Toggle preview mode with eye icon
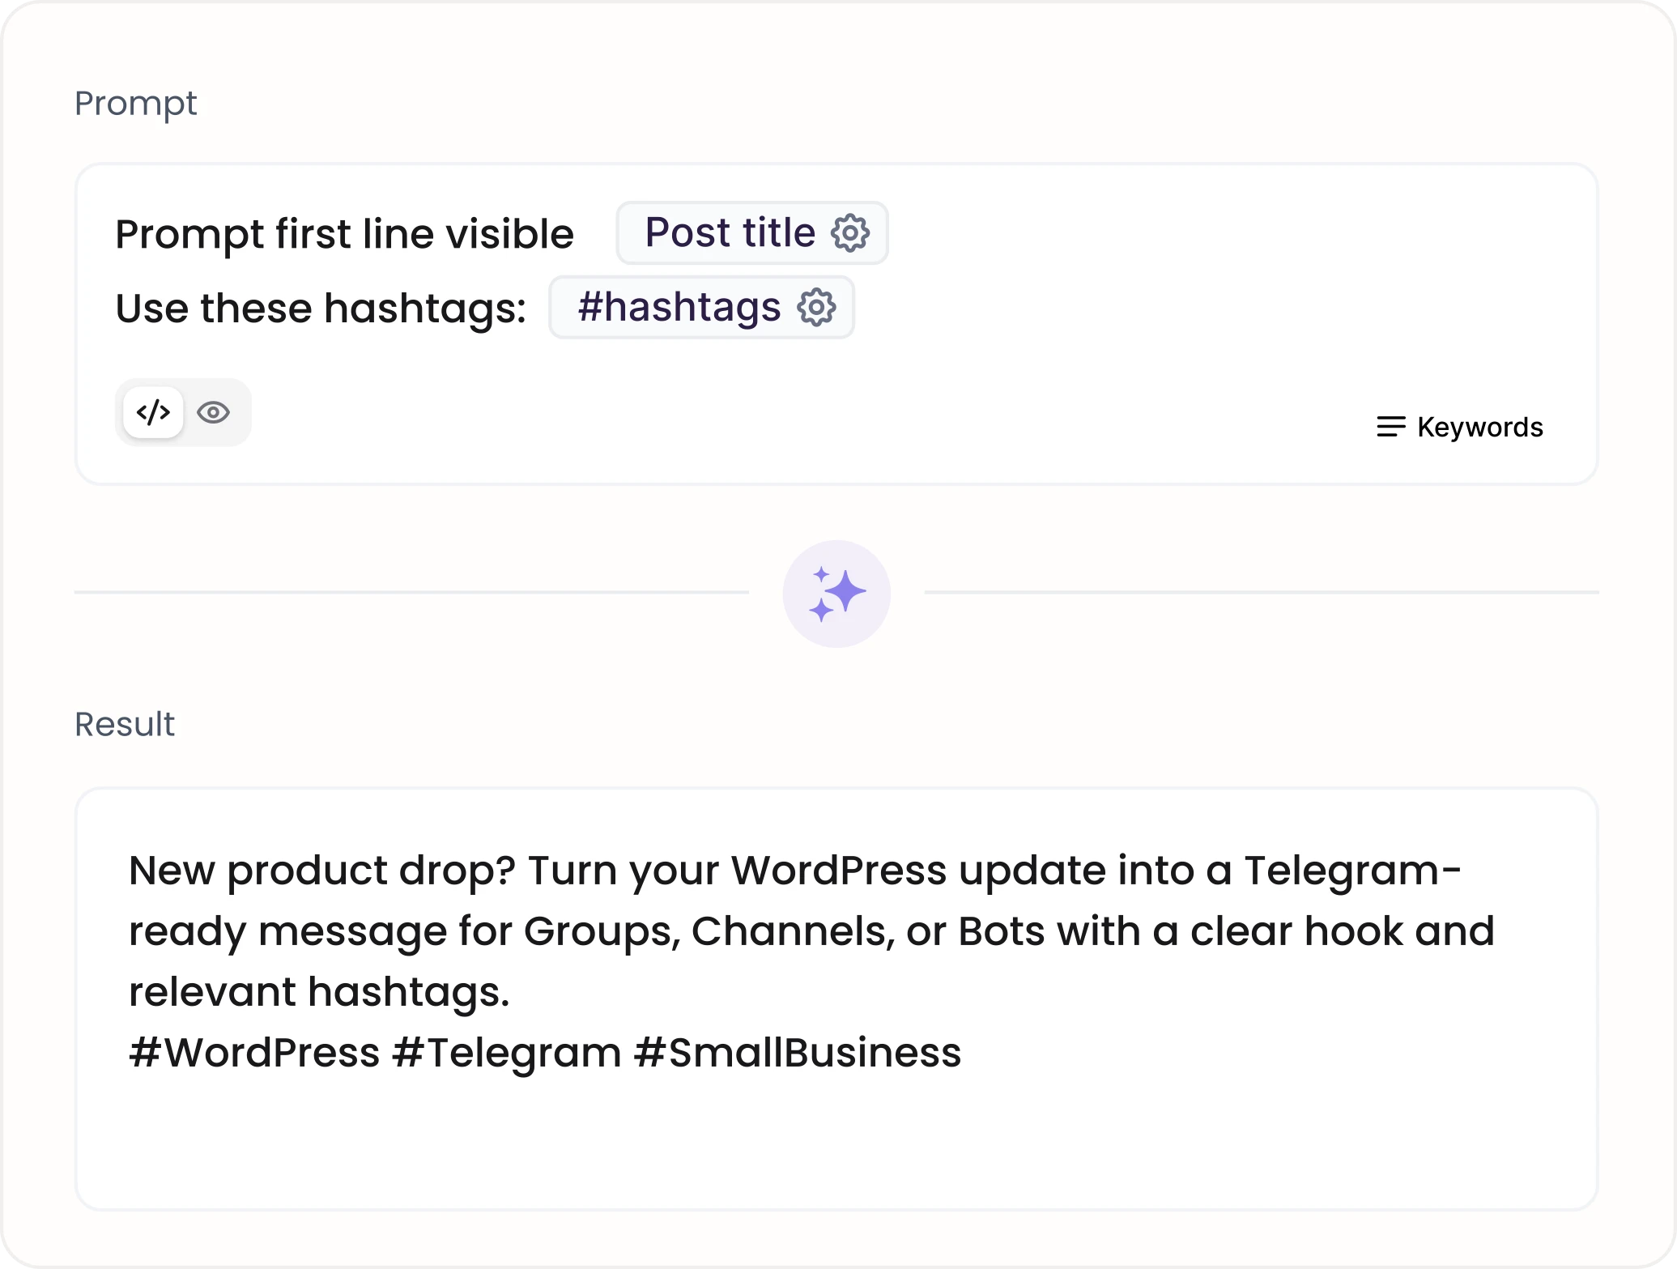Screen dimensions: 1677x1269 [x=214, y=412]
